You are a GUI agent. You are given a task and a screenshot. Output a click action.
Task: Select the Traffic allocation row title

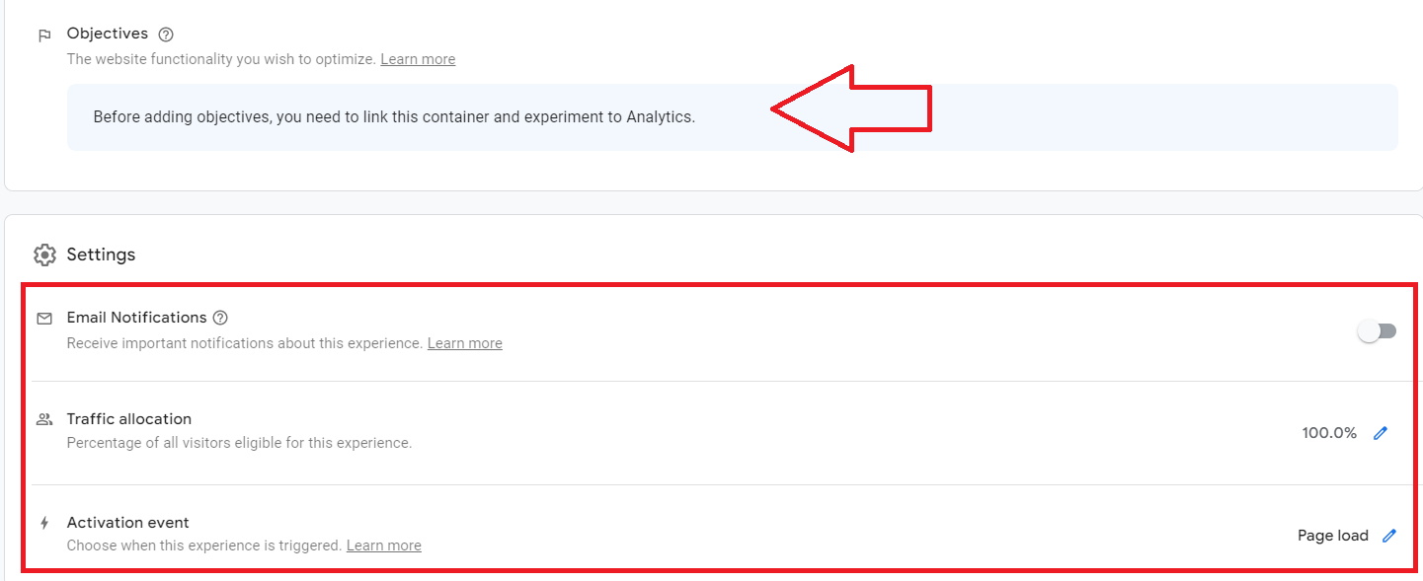[129, 419]
